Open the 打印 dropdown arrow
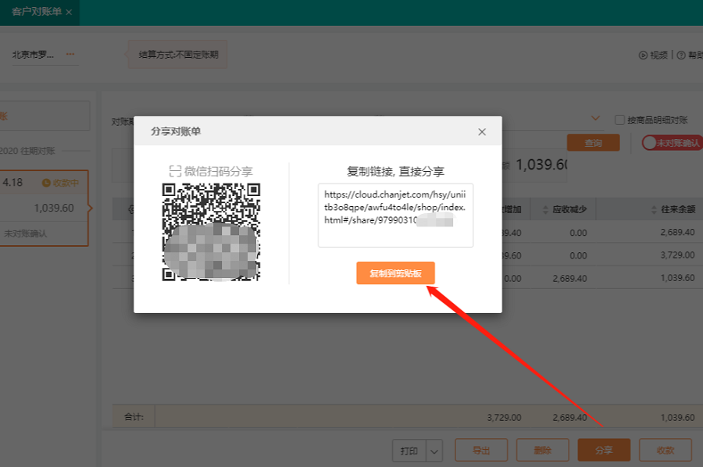Viewport: 703px width, 467px height. 434,451
